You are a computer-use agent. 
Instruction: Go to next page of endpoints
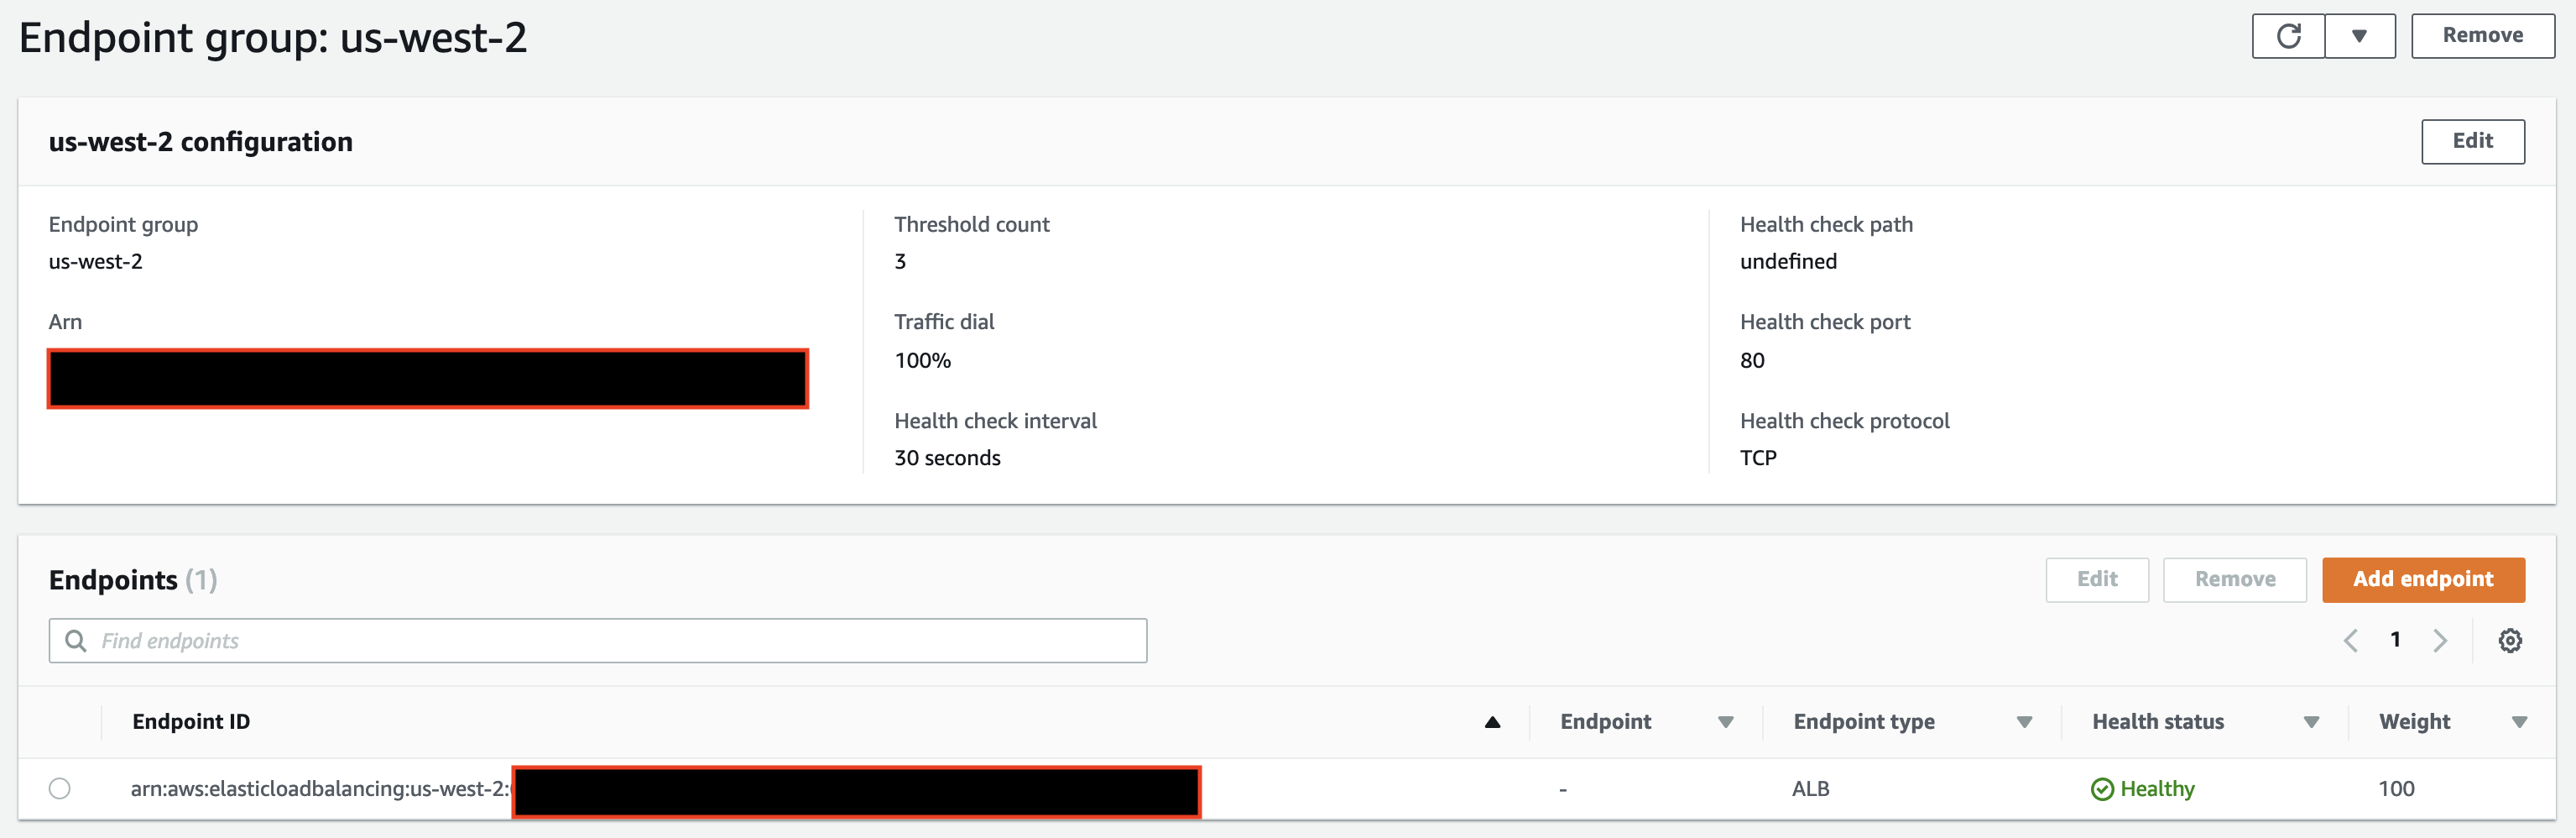click(2440, 641)
